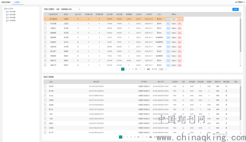Viewport: 246px width, 142px height.
Task: Click next page arrow in upper pagination
Action: coord(133,69)
